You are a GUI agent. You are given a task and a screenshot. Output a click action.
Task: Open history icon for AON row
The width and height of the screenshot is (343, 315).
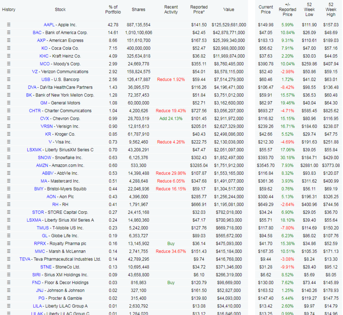tap(9, 197)
